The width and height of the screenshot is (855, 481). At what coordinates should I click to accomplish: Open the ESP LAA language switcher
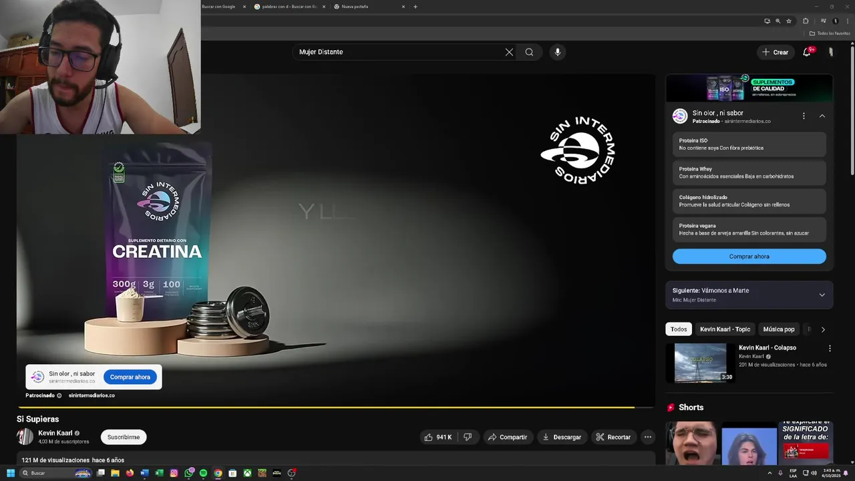click(793, 473)
